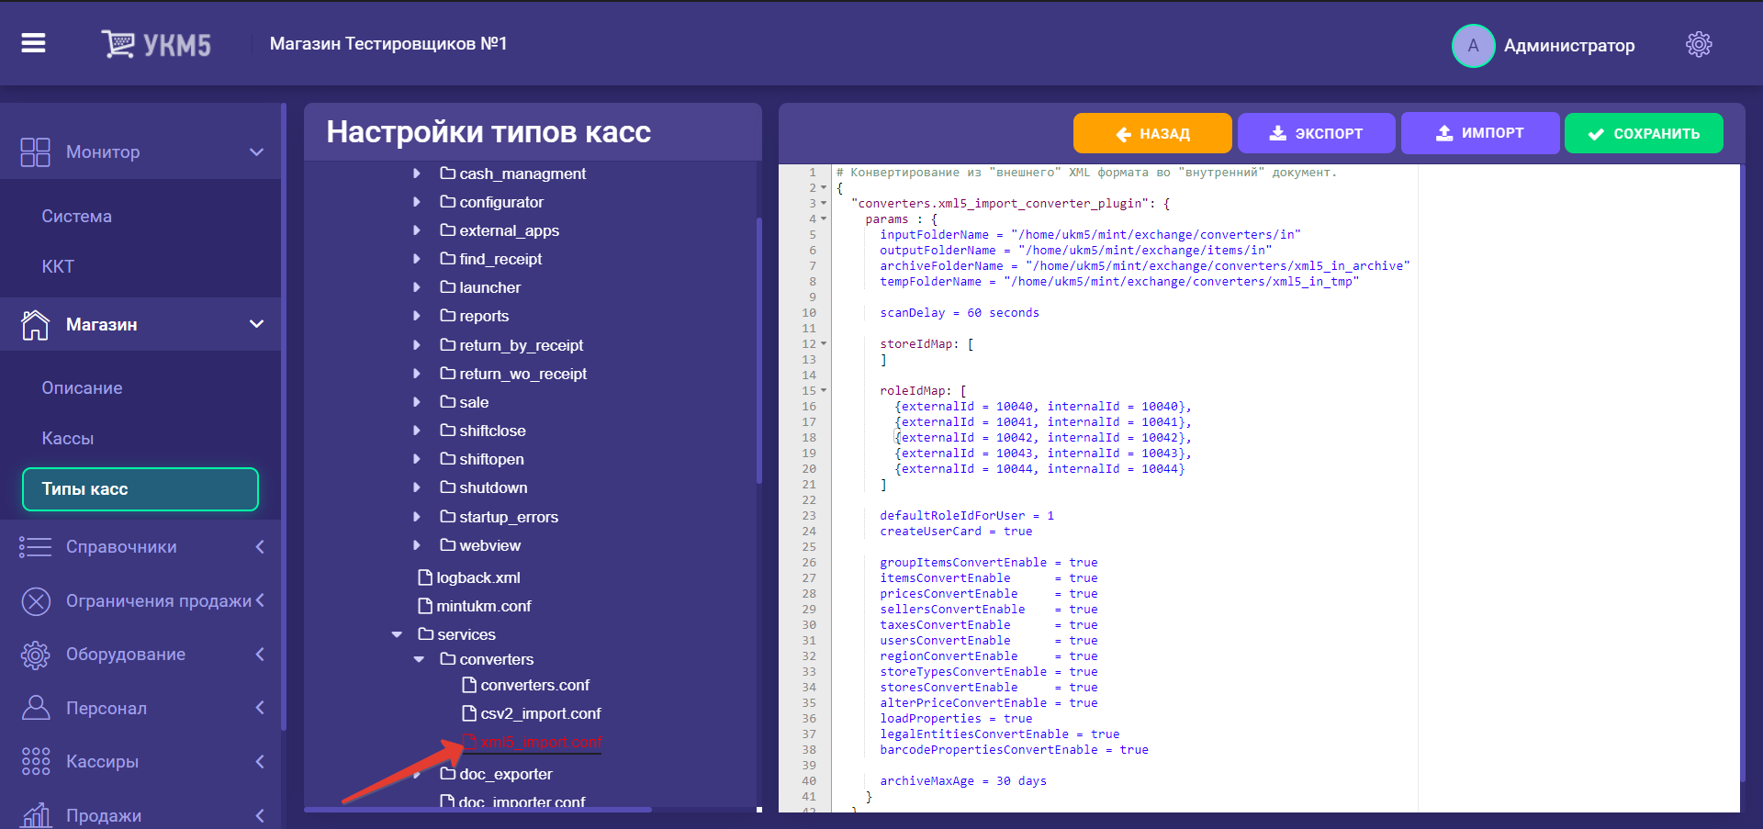This screenshot has height=829, width=1763.
Task: Click the archiveMaxAge line in editor
Action: tap(963, 781)
